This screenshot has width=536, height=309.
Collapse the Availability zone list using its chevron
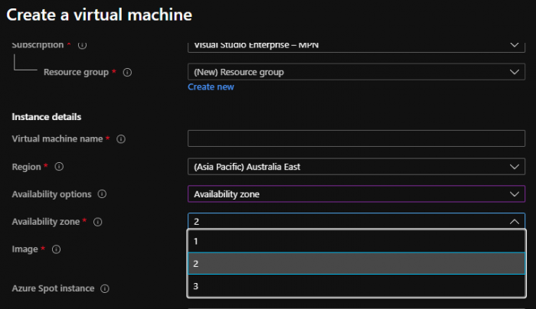pos(514,222)
